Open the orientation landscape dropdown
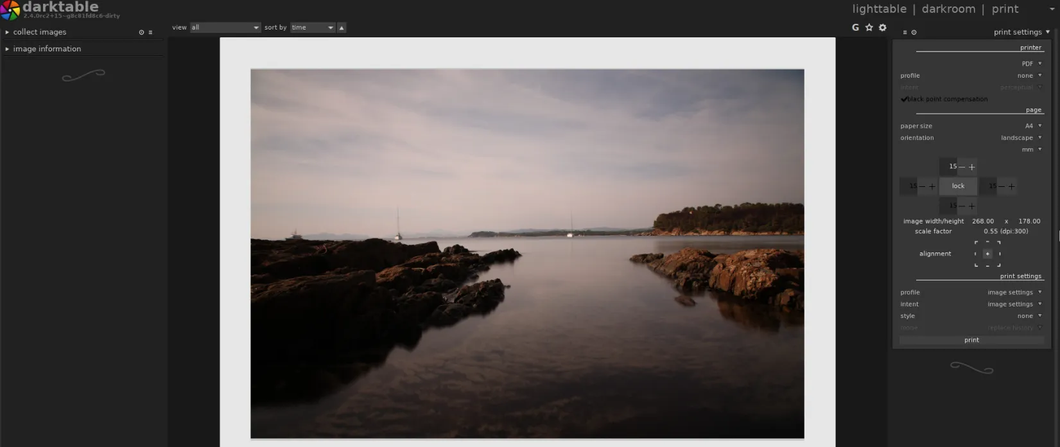The height and width of the screenshot is (447, 1060). point(1021,138)
